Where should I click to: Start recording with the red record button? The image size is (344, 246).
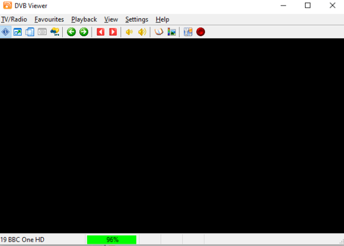pyautogui.click(x=201, y=32)
